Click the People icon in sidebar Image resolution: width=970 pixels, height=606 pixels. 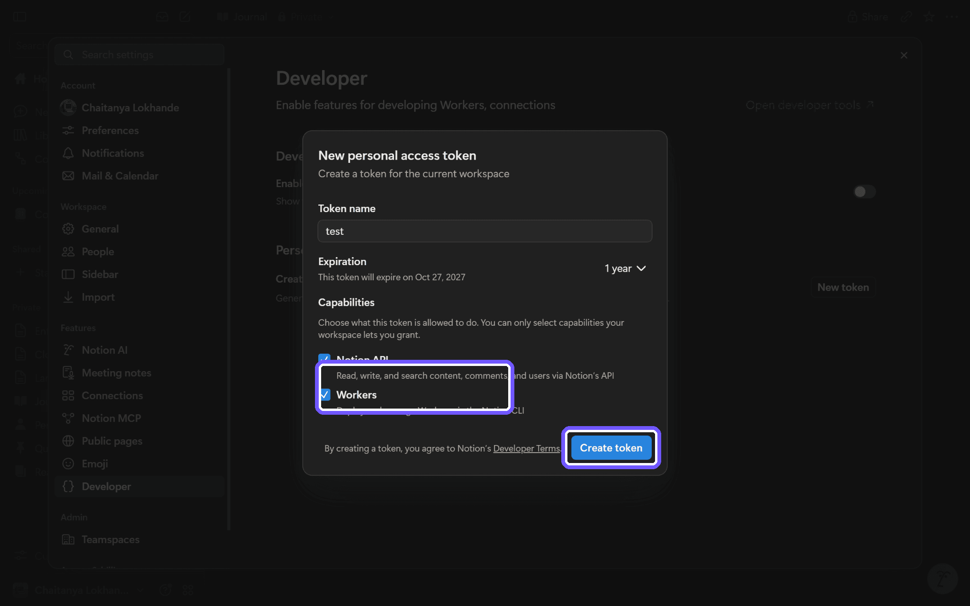click(x=68, y=251)
